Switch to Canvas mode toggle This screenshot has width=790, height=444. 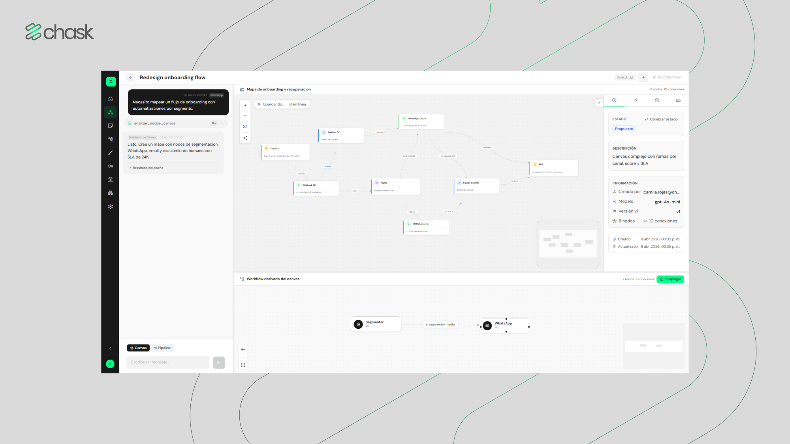(x=138, y=348)
